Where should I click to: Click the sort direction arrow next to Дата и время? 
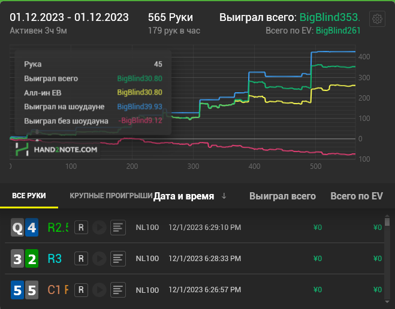tap(224, 196)
